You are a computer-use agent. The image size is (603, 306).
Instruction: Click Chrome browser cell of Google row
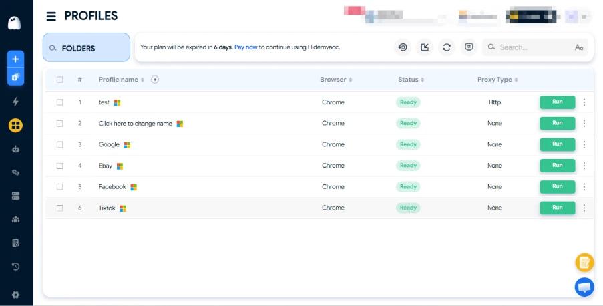coord(333,144)
